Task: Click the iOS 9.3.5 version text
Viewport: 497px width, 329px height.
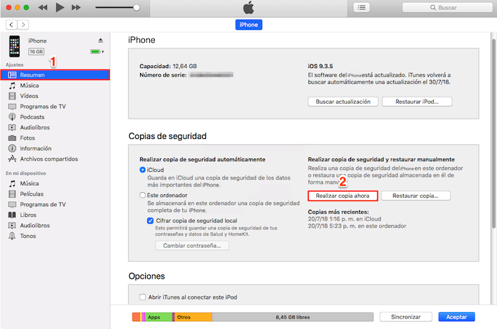Action: coord(320,66)
